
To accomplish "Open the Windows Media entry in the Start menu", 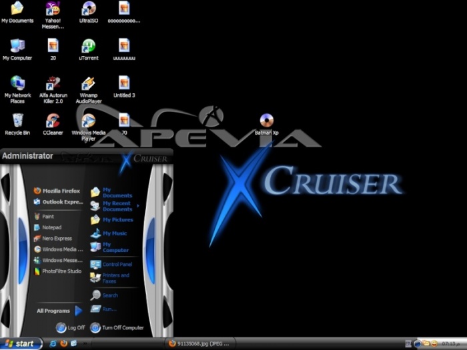I will (58, 249).
